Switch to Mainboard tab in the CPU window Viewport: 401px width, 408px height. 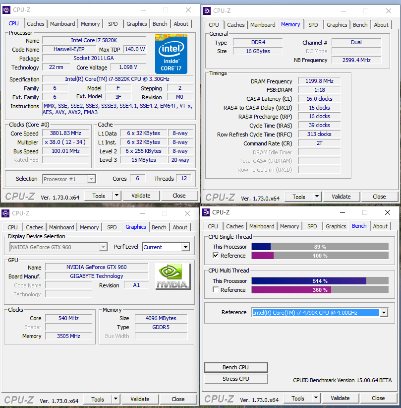pos(62,24)
